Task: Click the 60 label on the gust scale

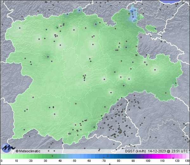Action: [89, 161]
